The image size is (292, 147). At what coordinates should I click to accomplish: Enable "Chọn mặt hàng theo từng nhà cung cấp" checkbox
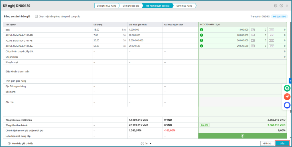click(36, 17)
